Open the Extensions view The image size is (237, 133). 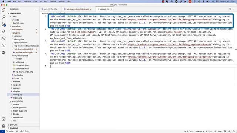(3, 38)
